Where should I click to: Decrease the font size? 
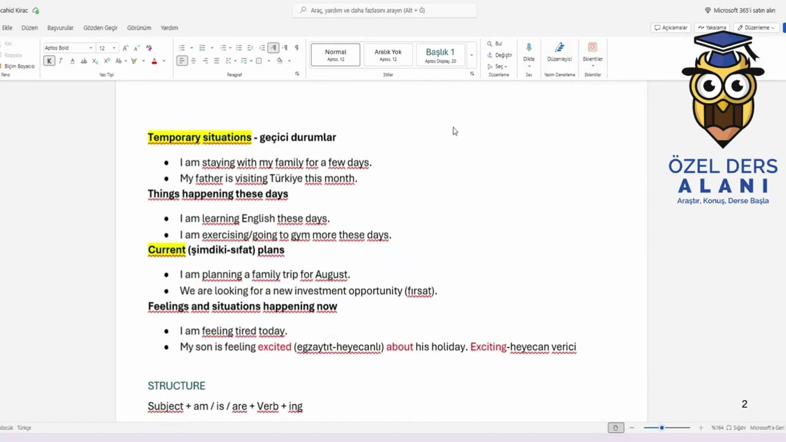point(136,48)
